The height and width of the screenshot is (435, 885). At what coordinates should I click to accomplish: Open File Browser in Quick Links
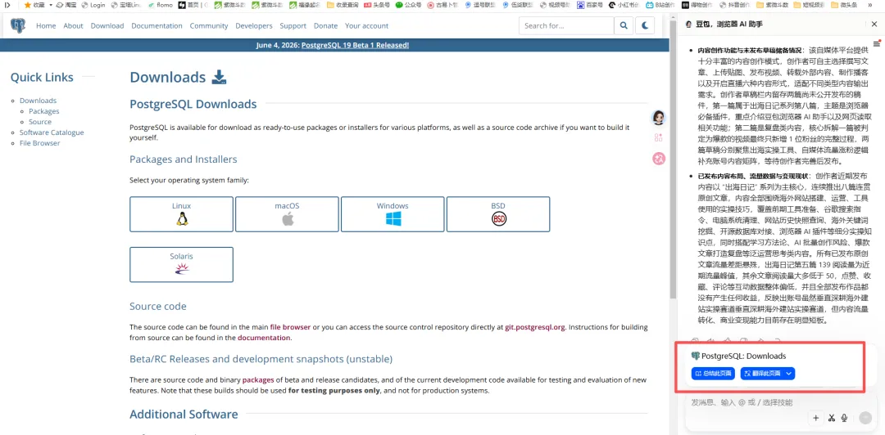[39, 143]
